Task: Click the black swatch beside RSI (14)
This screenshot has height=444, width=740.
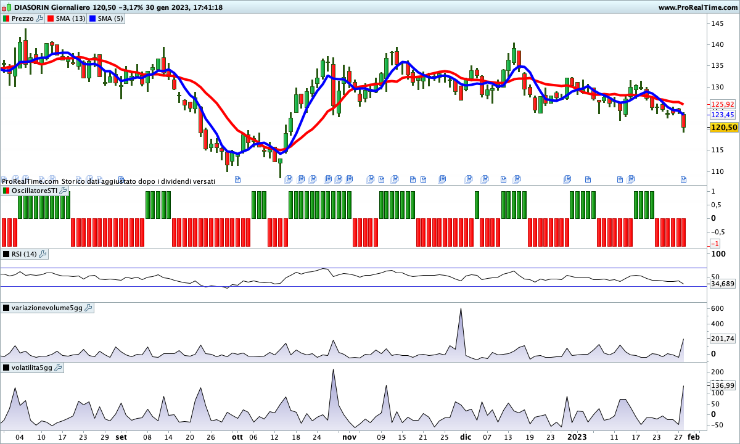Action: (6, 254)
